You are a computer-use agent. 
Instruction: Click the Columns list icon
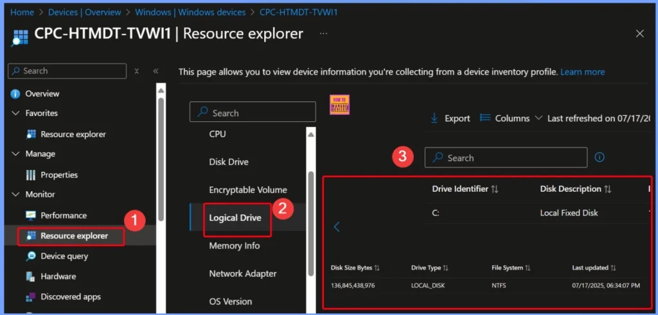point(485,117)
